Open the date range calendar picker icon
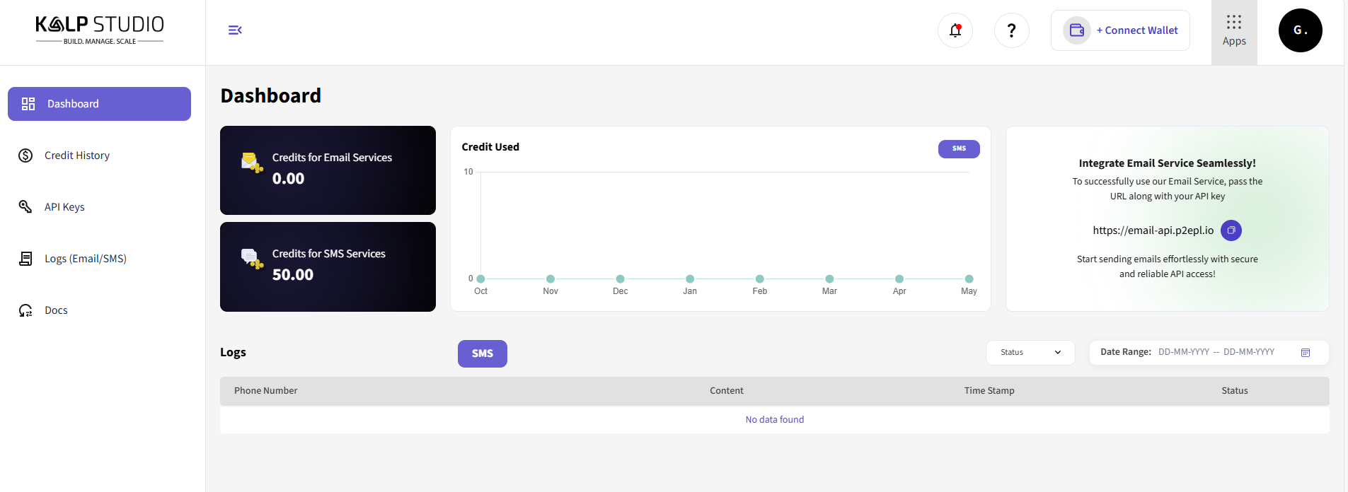Viewport: 1348px width, 492px height. click(1306, 353)
